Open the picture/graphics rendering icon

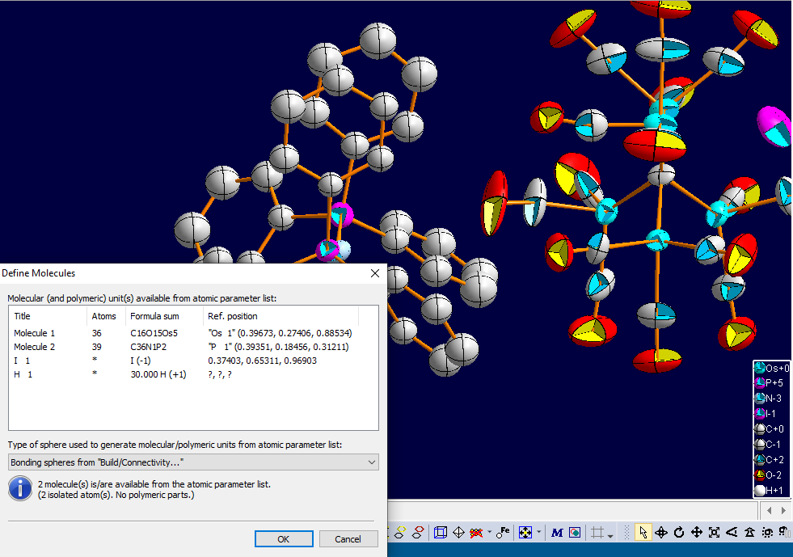[574, 532]
